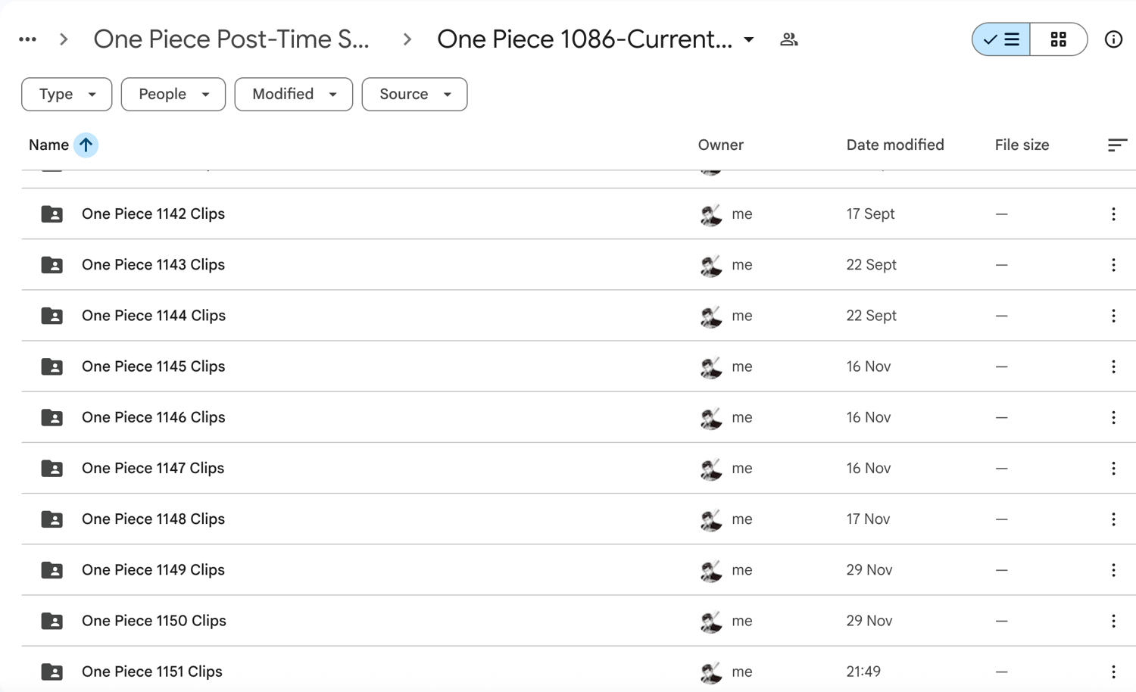This screenshot has height=692, width=1136.
Task: Open more actions for One Piece 1142 Clips
Action: [1113, 214]
